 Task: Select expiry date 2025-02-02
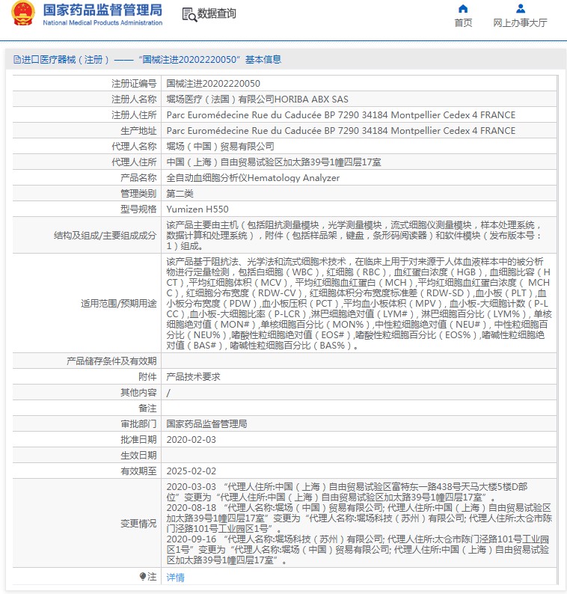point(191,471)
